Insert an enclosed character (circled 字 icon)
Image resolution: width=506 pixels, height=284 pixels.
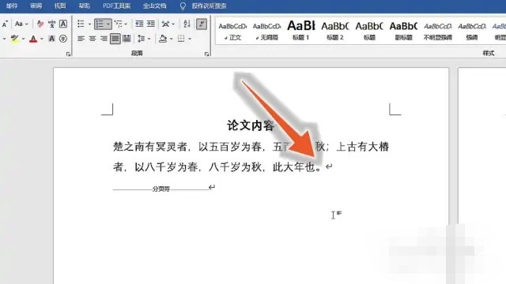point(63,39)
